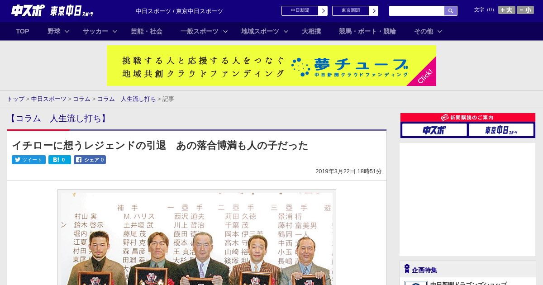Click the 中日スポーツ / 東京中日スポーツ header text
Screen dimensions: 543x285
pos(179,11)
